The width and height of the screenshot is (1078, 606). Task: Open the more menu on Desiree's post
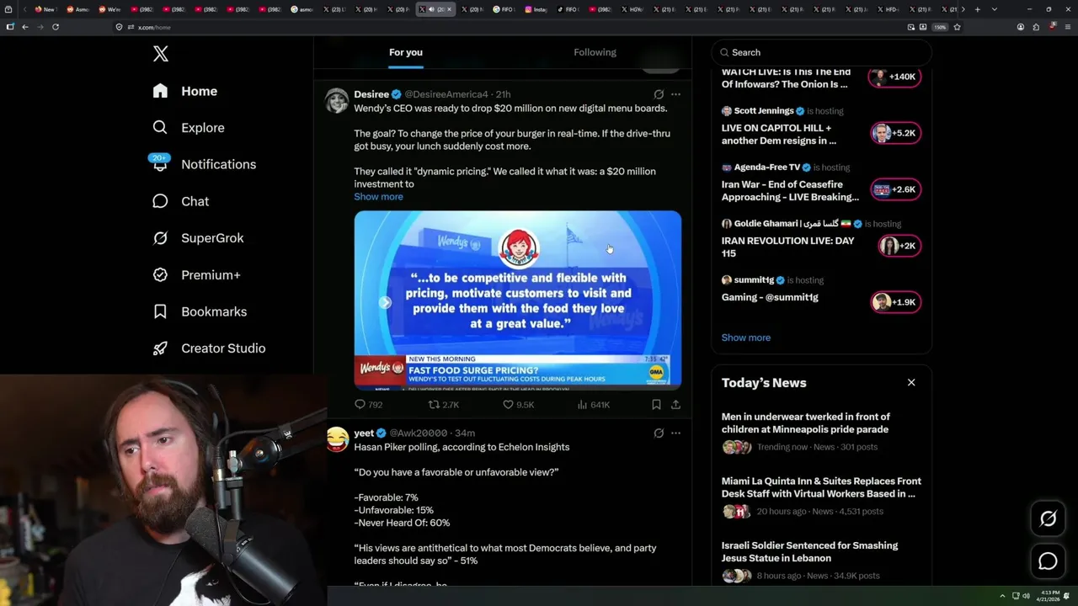point(675,94)
